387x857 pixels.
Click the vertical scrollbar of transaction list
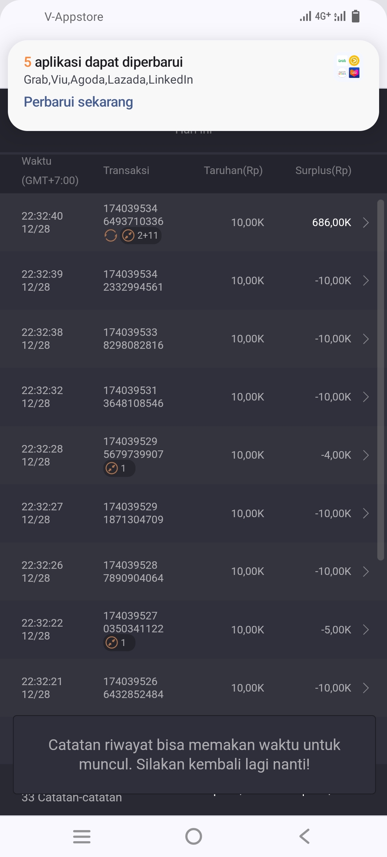[381, 380]
